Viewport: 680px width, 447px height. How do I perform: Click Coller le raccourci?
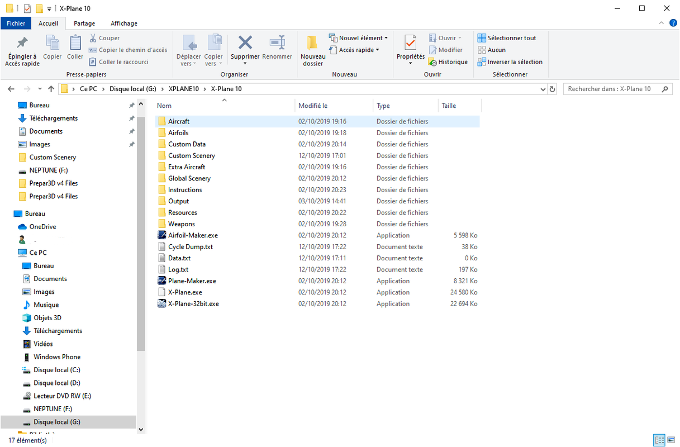point(118,62)
